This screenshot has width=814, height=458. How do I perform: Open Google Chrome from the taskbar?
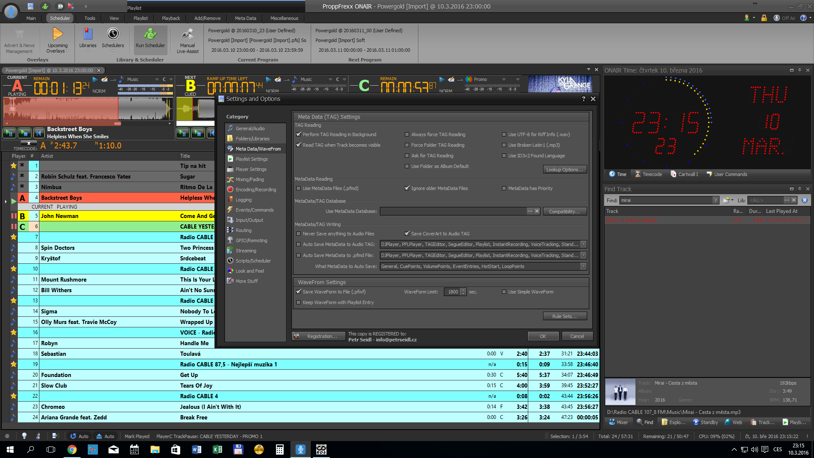72,450
